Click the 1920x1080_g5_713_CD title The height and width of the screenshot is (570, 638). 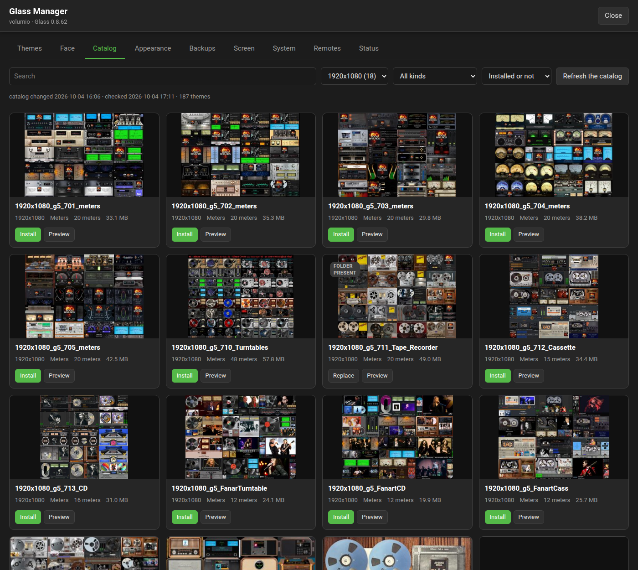(51, 488)
